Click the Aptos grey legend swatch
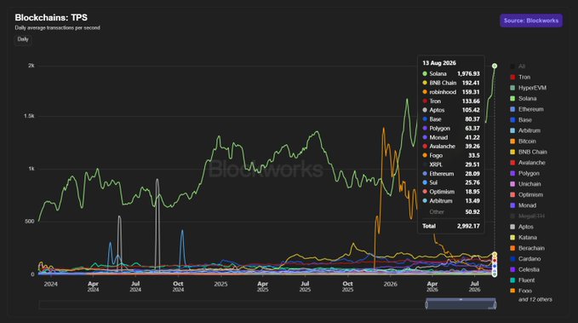The height and width of the screenshot is (323, 578). tap(512, 227)
